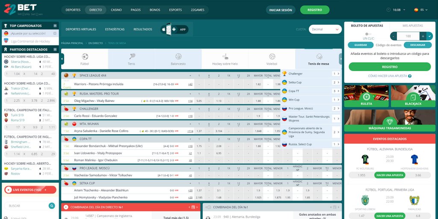Viewport: 438px width, 219px height.
Task: Open the 22GAMES menu
Action: tap(198, 10)
